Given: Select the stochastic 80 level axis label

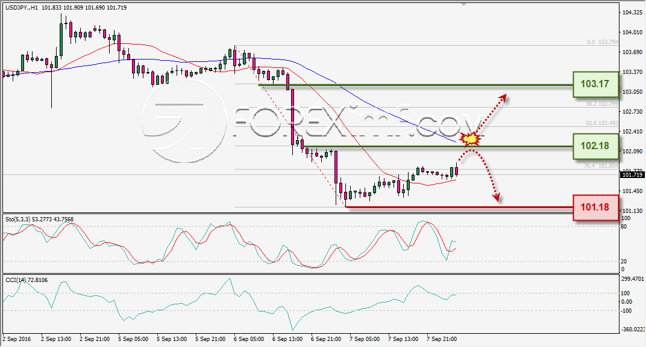Looking at the screenshot, I should click(x=624, y=227).
